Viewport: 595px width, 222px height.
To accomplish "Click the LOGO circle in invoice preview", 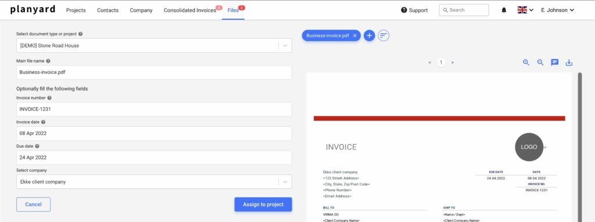I will pos(529,147).
